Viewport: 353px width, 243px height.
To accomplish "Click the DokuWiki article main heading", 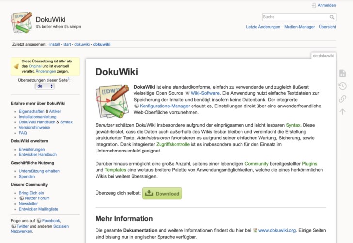I will tap(117, 72).
